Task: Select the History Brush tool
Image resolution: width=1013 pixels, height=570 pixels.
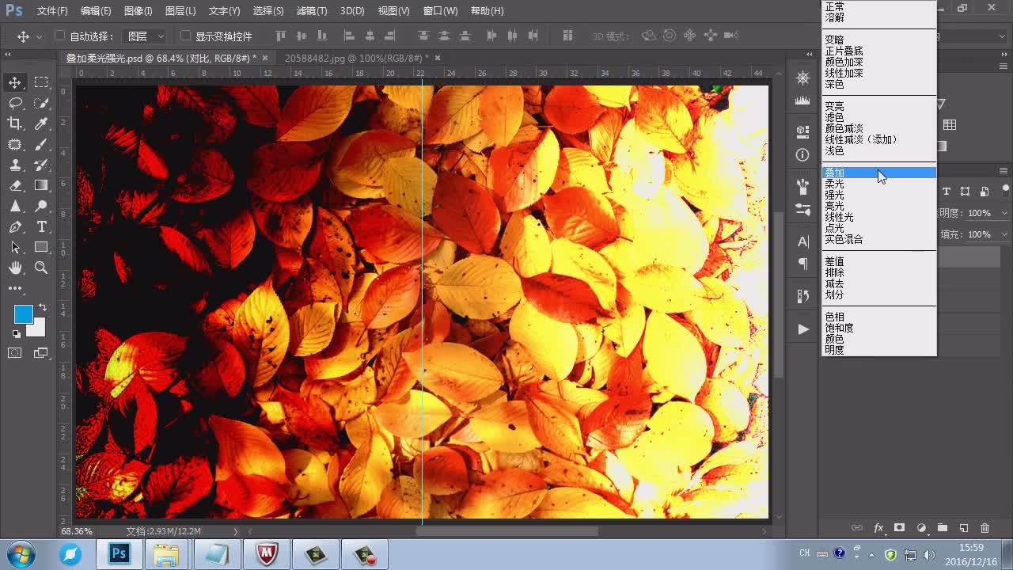Action: (x=41, y=165)
